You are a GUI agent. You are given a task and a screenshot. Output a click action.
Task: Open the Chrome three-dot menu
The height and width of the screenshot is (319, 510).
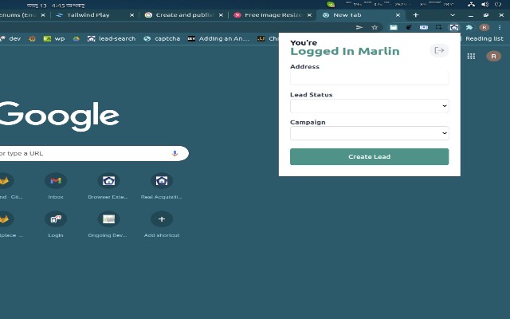tap(500, 27)
